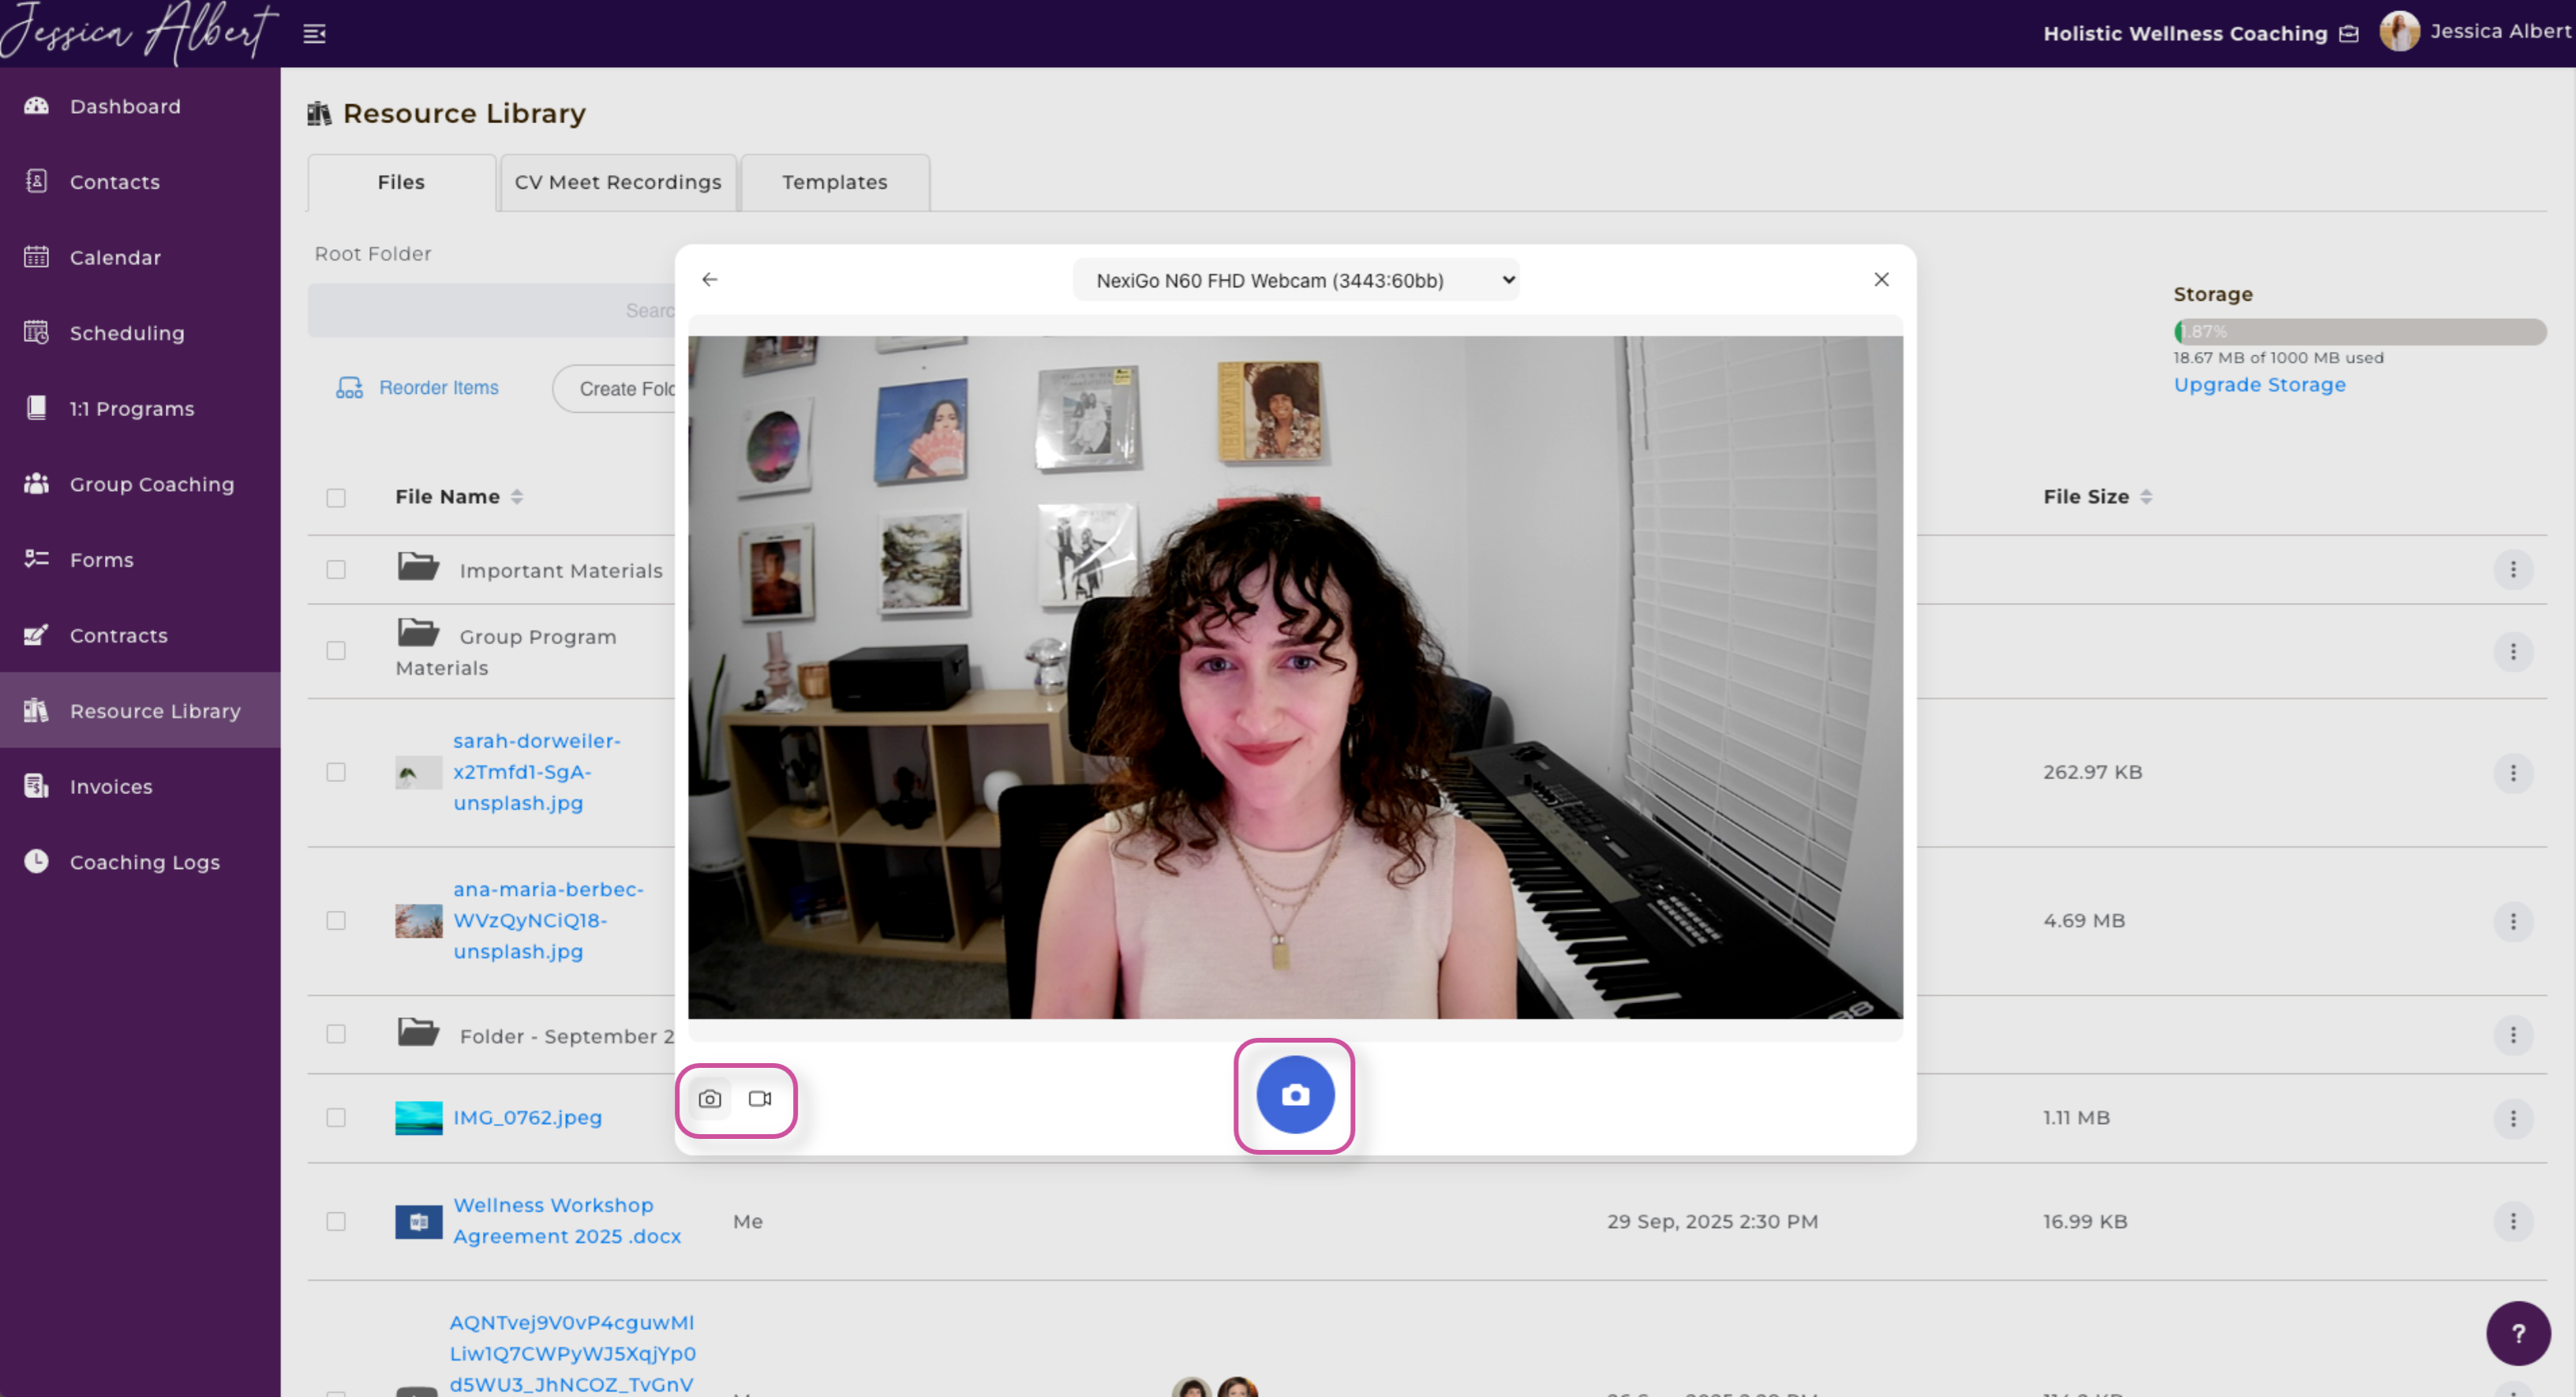This screenshot has height=1397, width=2576.
Task: Check the select-all checkbox beside File Name
Action: pyautogui.click(x=336, y=497)
